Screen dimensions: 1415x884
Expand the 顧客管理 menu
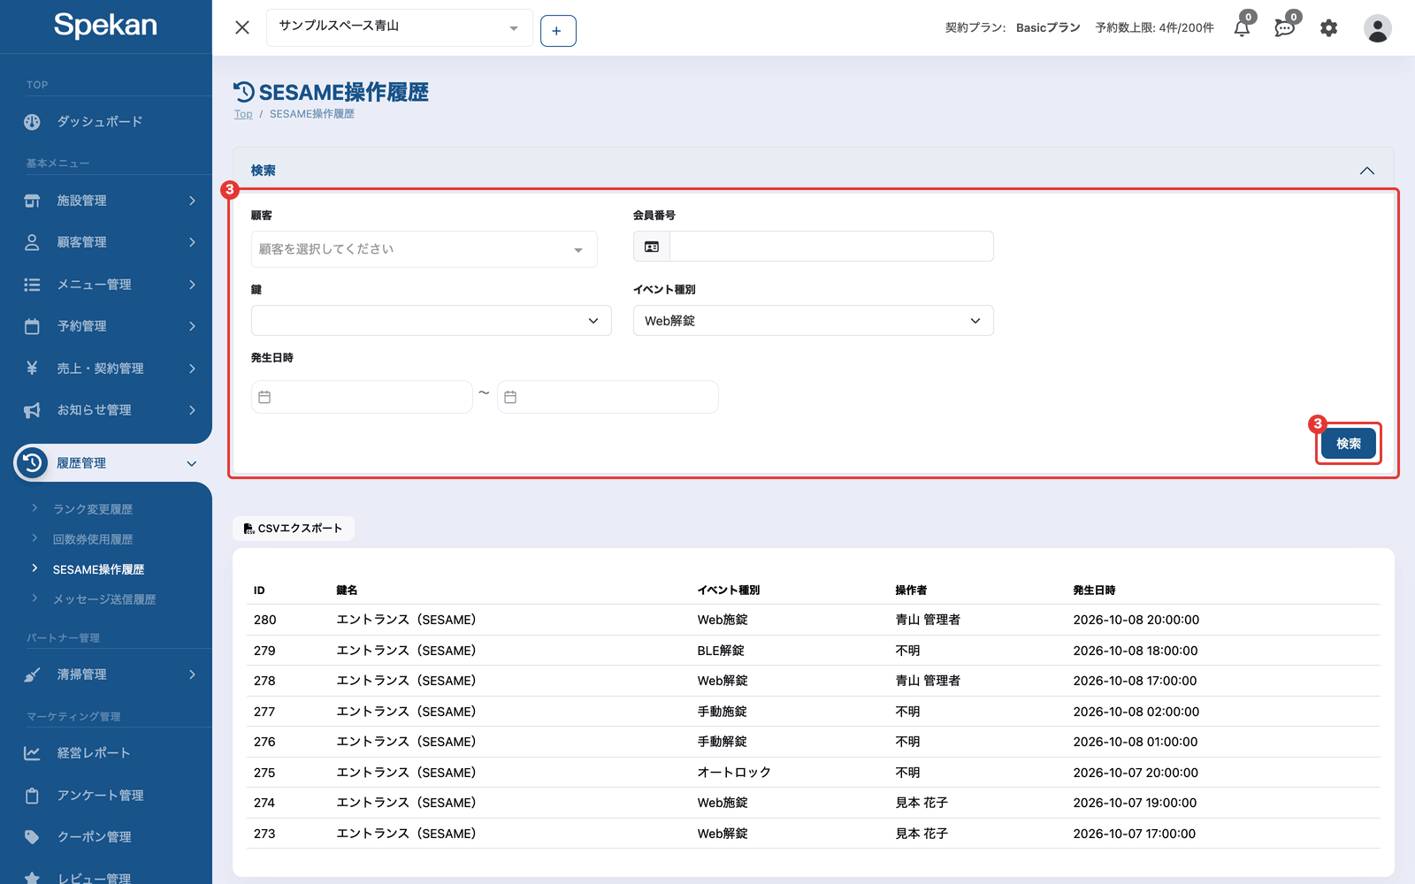pyautogui.click(x=106, y=242)
